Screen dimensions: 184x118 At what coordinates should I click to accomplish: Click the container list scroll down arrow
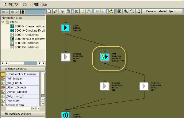pos(43,104)
